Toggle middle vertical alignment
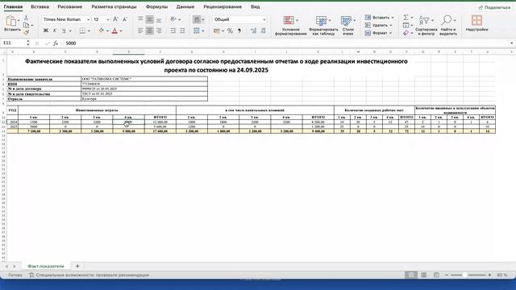Image resolution: width=516 pixels, height=290 pixels. pos(149,19)
